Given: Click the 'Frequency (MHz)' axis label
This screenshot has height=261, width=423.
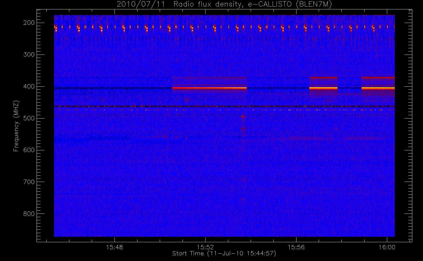Looking at the screenshot, I should tap(16, 126).
